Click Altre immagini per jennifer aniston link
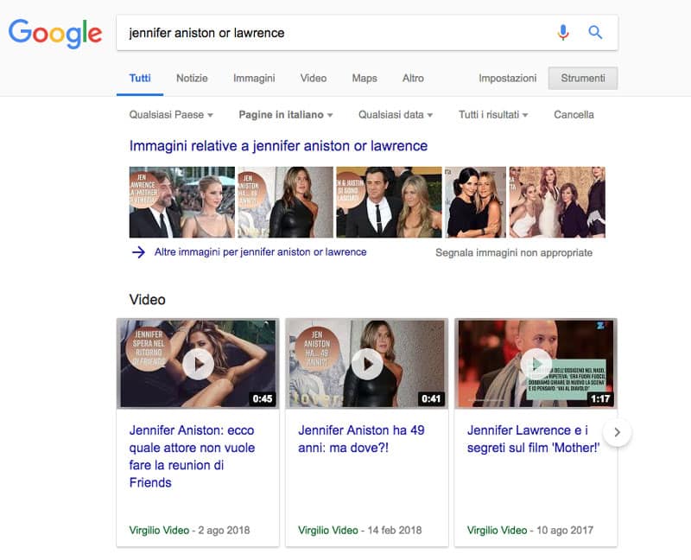This screenshot has width=691, height=560. (x=261, y=252)
